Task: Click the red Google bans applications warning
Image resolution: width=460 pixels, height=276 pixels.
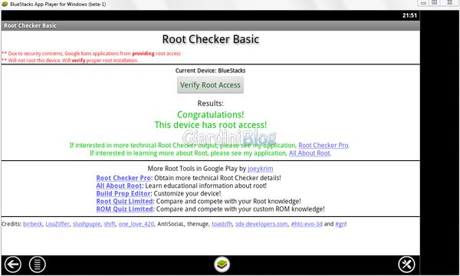Action: pos(91,54)
